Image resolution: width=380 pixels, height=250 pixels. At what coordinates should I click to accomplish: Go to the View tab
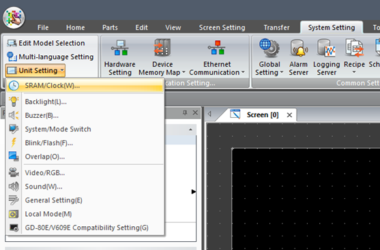[x=173, y=28]
